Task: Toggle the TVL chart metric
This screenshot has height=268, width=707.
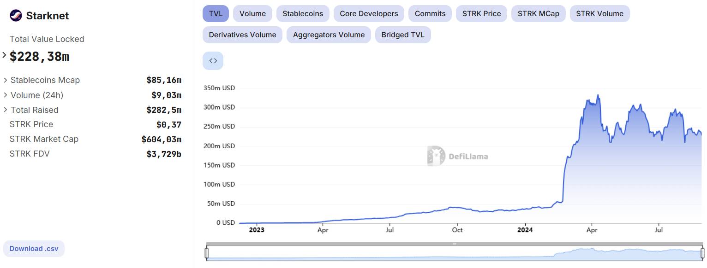Action: (216, 13)
